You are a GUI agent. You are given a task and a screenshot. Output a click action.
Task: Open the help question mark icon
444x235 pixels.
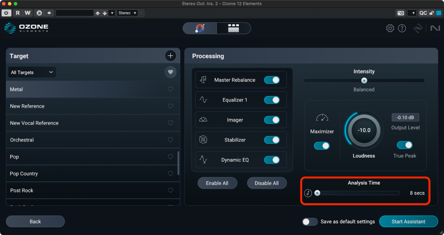pos(402,29)
